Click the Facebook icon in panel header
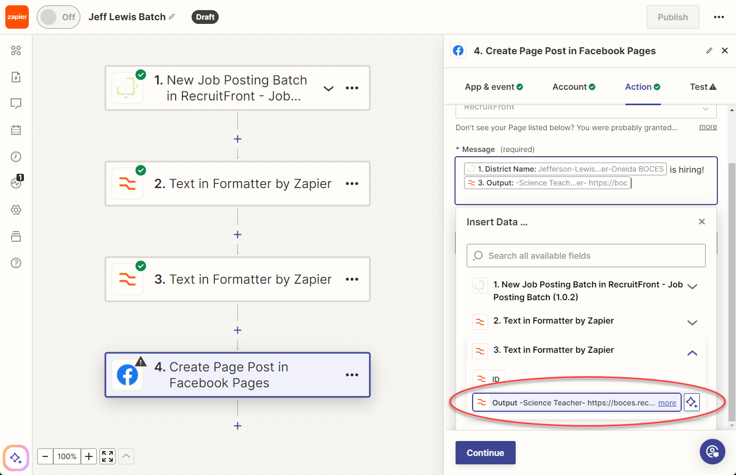Screen dimensions: 736x475 458,50
